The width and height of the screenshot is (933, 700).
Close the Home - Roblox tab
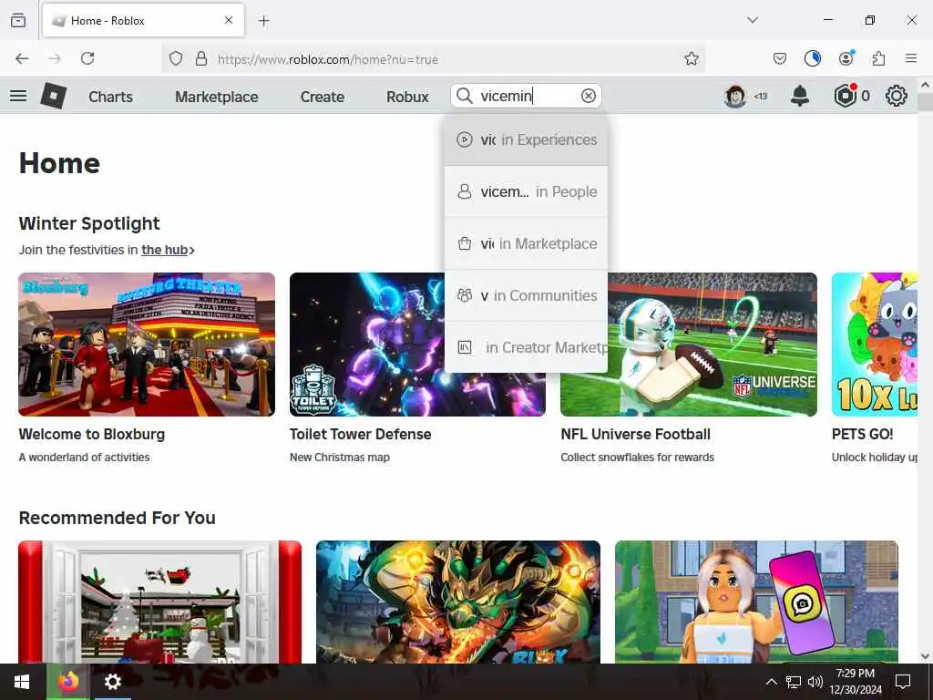(x=229, y=20)
